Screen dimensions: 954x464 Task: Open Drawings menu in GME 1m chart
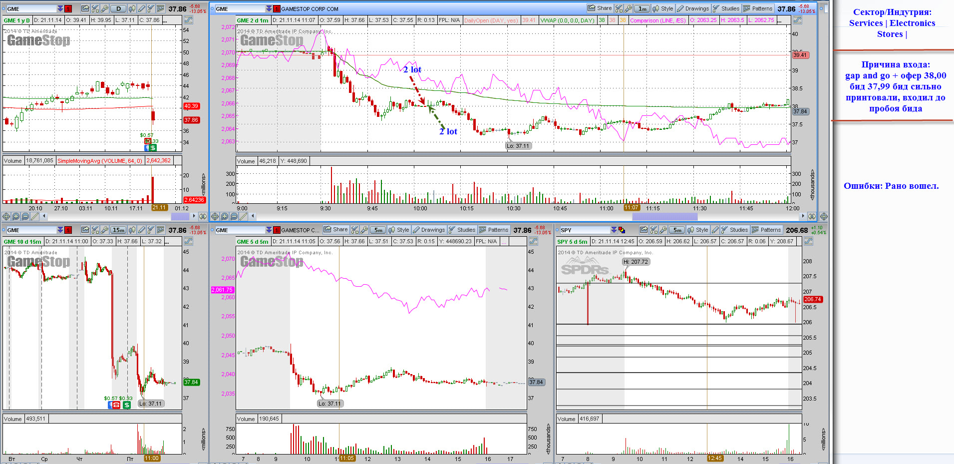(693, 8)
